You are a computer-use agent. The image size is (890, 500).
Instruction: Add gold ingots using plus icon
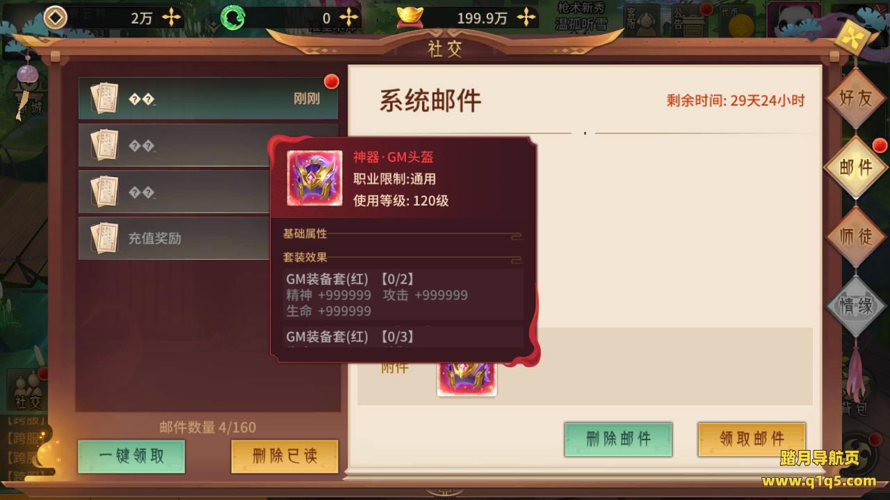[x=527, y=18]
